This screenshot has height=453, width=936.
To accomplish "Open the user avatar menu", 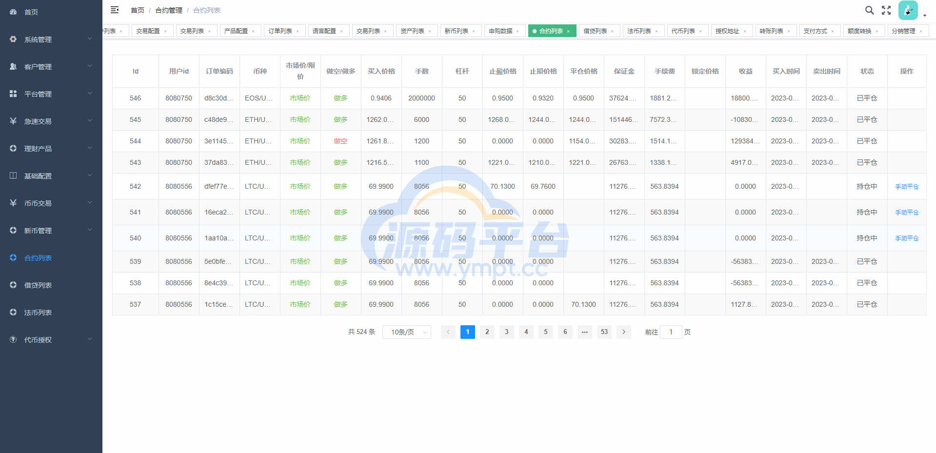I will [908, 10].
